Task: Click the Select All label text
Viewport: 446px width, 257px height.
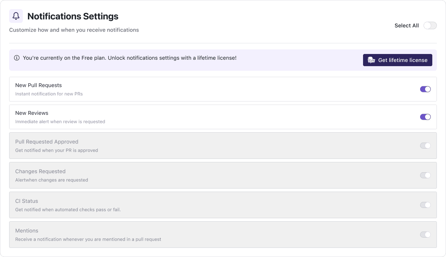Action: [x=406, y=25]
